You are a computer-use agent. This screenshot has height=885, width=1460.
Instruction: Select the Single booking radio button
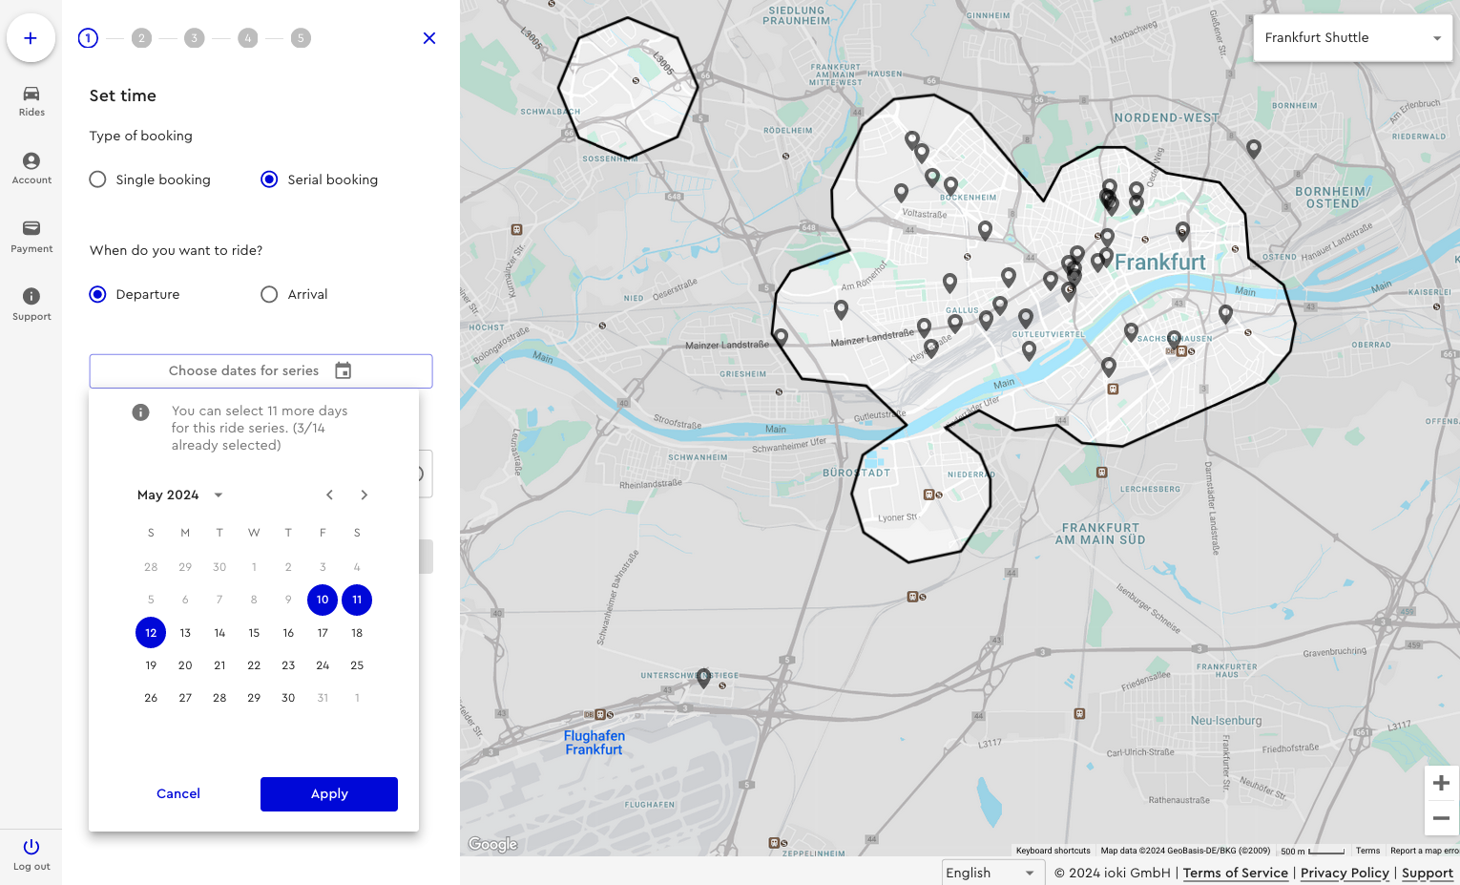(x=97, y=179)
